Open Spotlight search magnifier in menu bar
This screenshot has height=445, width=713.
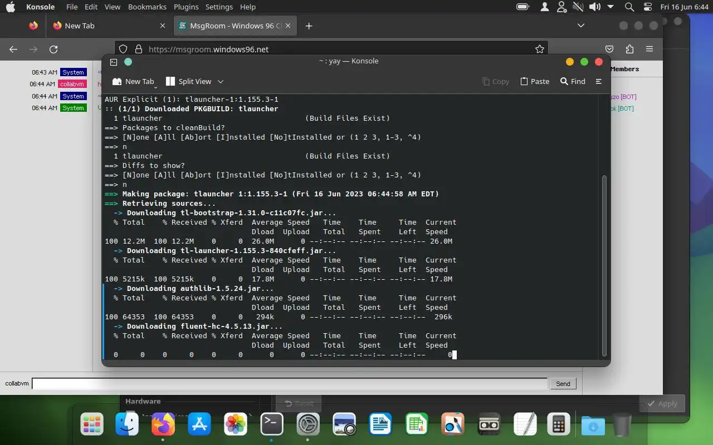click(x=629, y=7)
